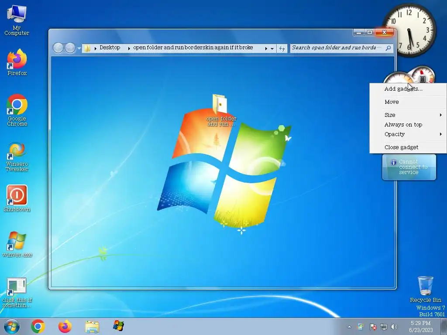Select the Winaero Tweaker desktop shortcut
Image resolution: width=447 pixels, height=335 pixels.
coord(17,157)
